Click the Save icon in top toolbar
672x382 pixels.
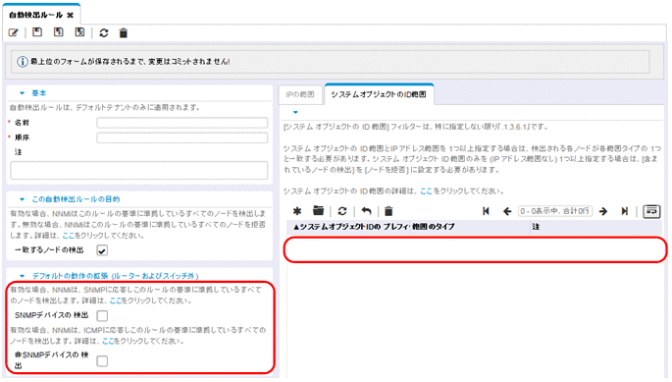(37, 32)
